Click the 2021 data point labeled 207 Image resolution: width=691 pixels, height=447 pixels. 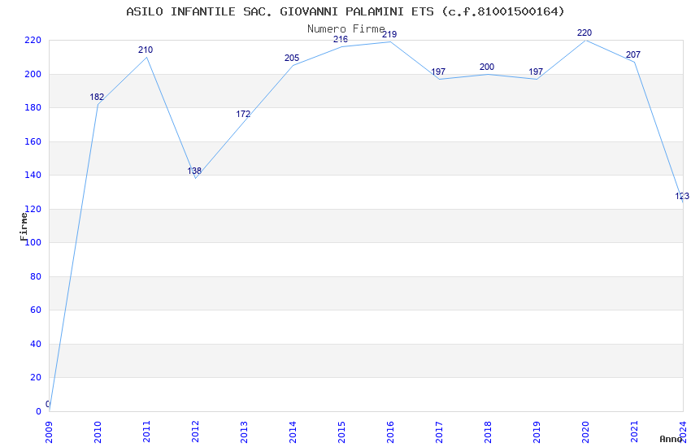click(634, 62)
